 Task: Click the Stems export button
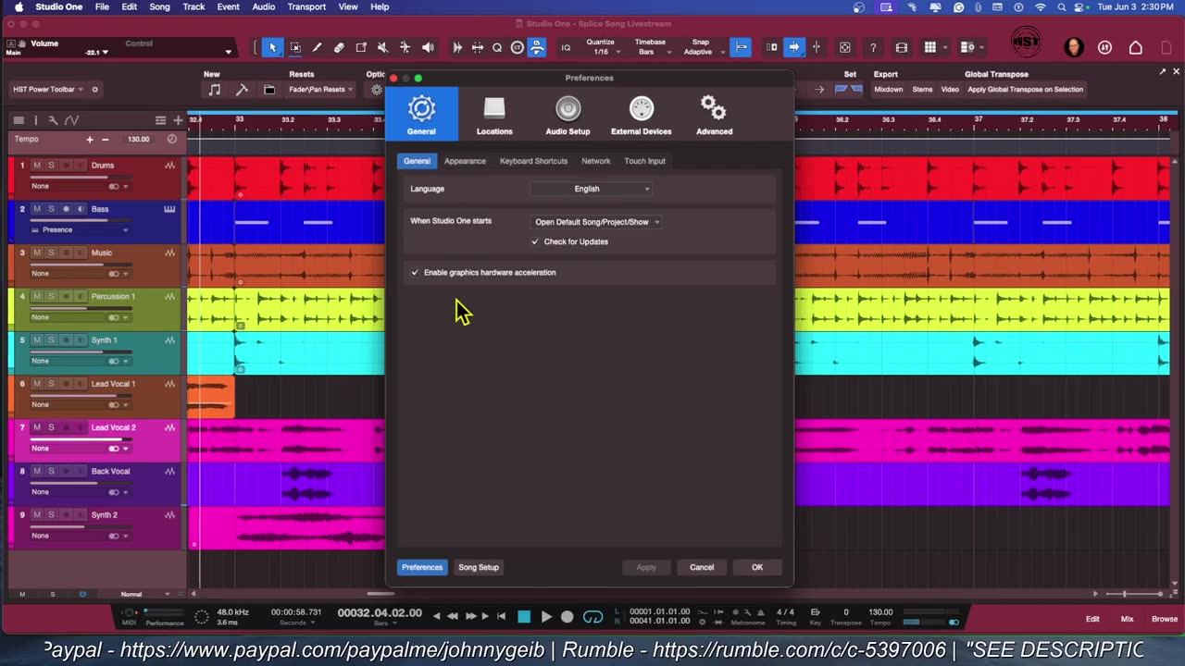click(x=922, y=90)
